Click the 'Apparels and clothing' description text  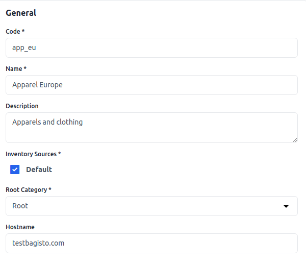pyautogui.click(x=47, y=123)
